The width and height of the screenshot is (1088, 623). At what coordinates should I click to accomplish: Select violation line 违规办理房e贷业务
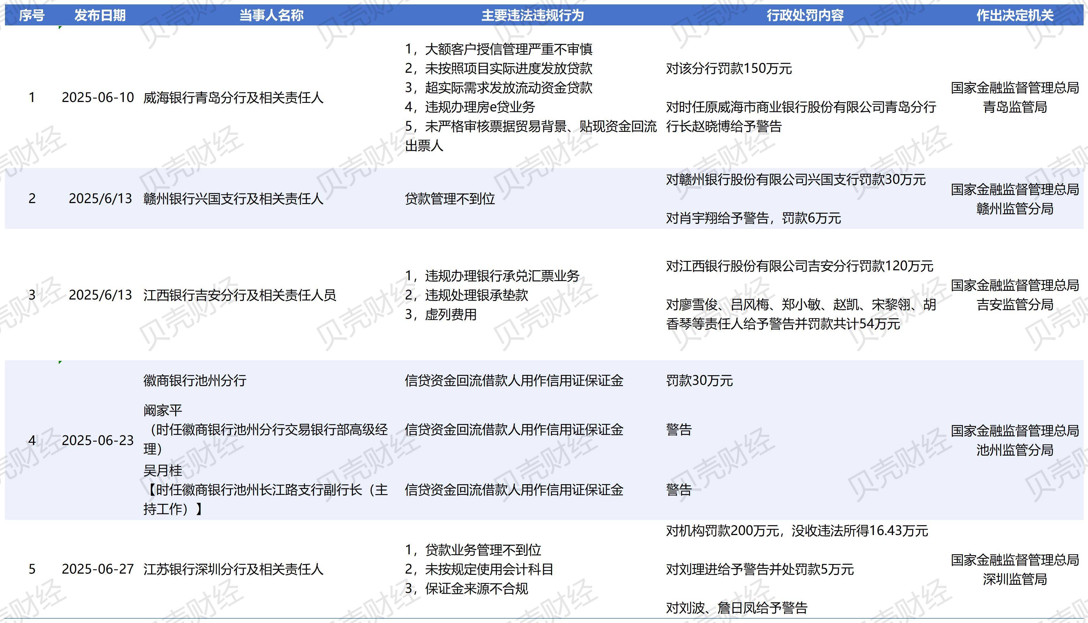(470, 107)
